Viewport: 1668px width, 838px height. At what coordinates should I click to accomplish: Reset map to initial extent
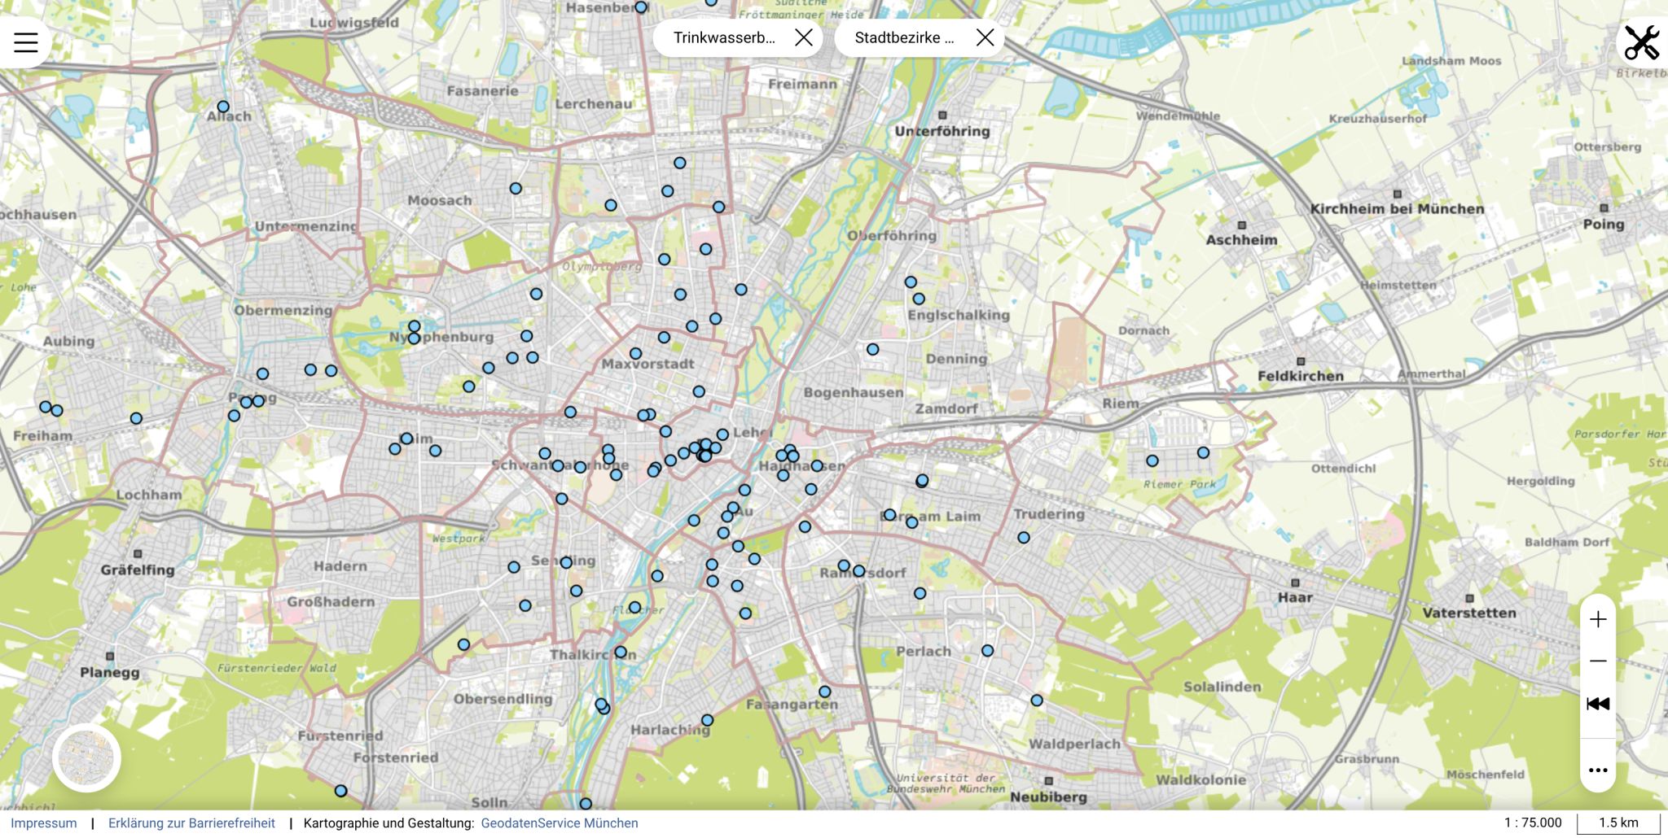(x=1598, y=704)
